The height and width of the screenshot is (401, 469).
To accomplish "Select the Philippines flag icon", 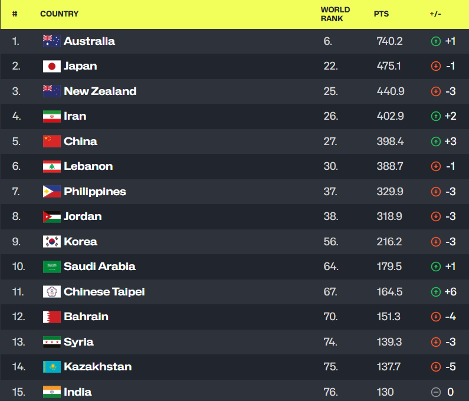I will pyautogui.click(x=52, y=192).
